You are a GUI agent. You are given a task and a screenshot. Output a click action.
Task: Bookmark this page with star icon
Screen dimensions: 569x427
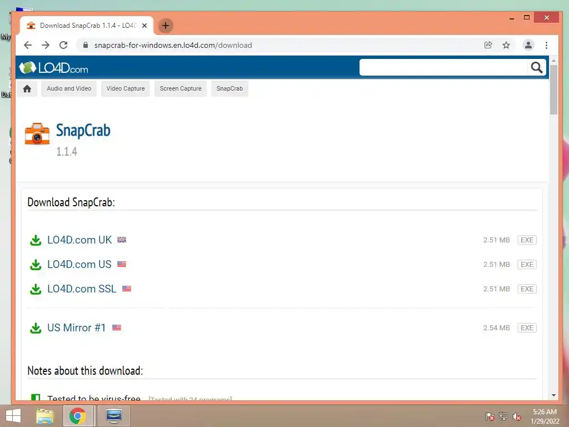click(x=506, y=45)
